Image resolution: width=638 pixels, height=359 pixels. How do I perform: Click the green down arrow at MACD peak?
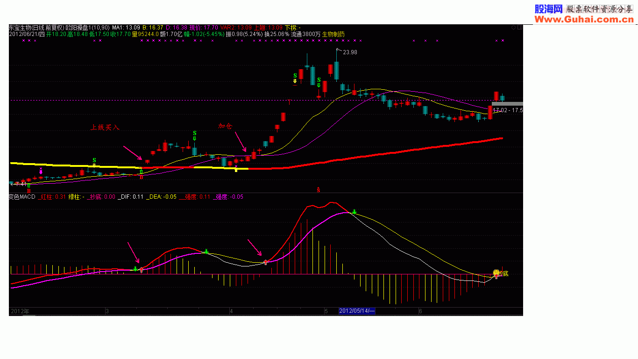pyautogui.click(x=354, y=212)
